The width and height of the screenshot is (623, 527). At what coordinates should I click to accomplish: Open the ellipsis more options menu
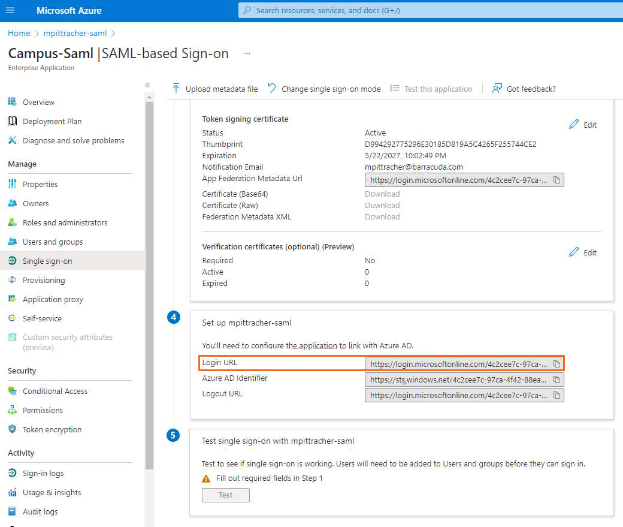tap(247, 53)
